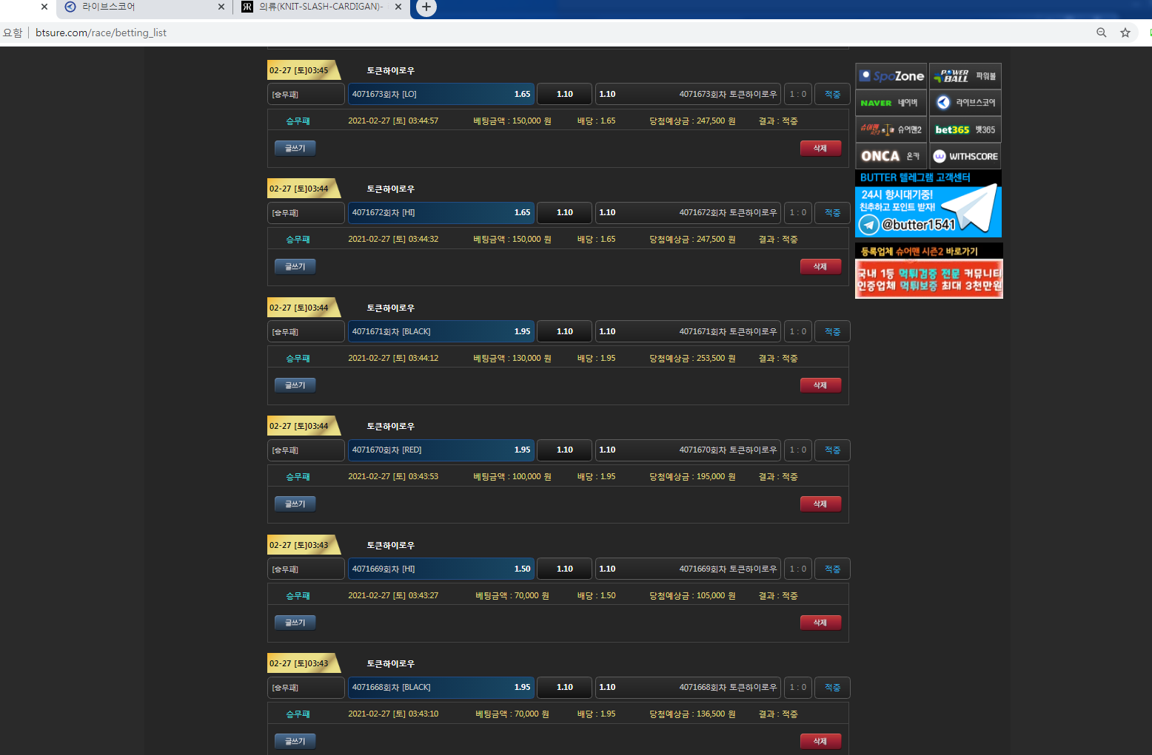The width and height of the screenshot is (1152, 755).
Task: Open the SpoZone sidebar shortcut
Action: tap(891, 76)
